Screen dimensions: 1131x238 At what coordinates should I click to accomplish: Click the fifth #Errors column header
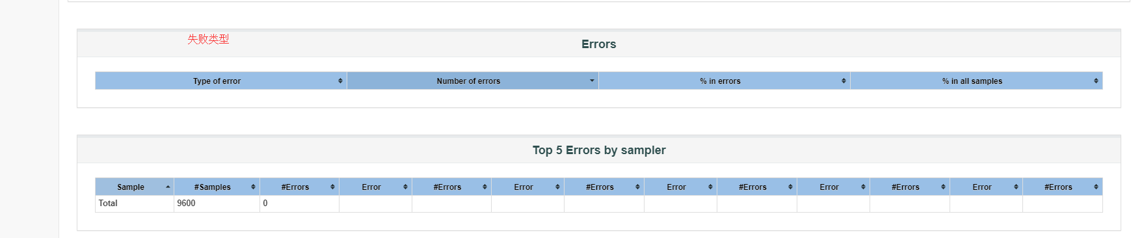910,187
